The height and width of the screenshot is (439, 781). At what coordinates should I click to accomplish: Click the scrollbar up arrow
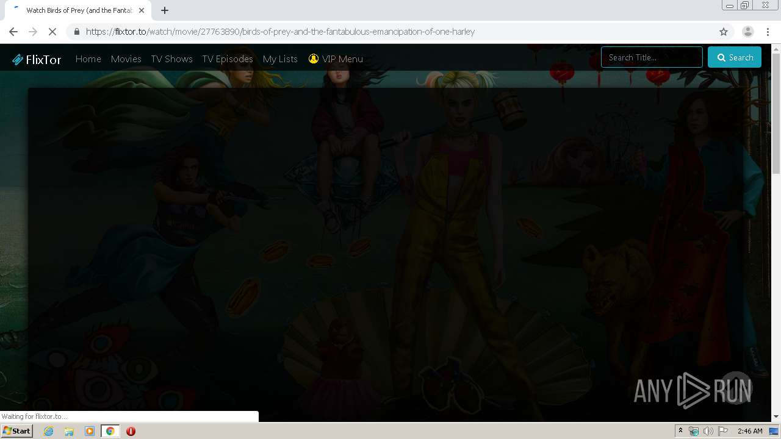[776, 48]
